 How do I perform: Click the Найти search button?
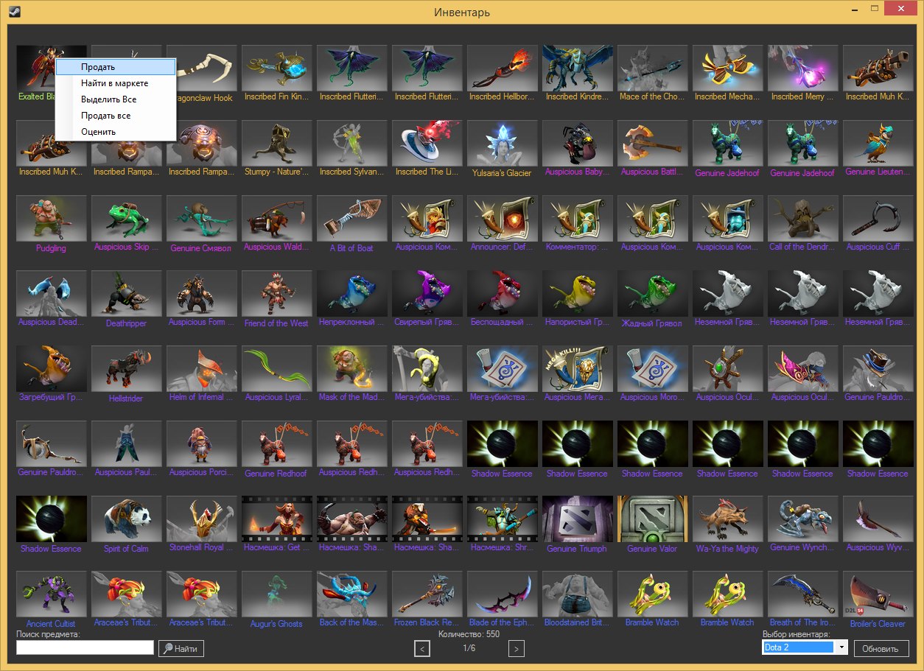181,649
